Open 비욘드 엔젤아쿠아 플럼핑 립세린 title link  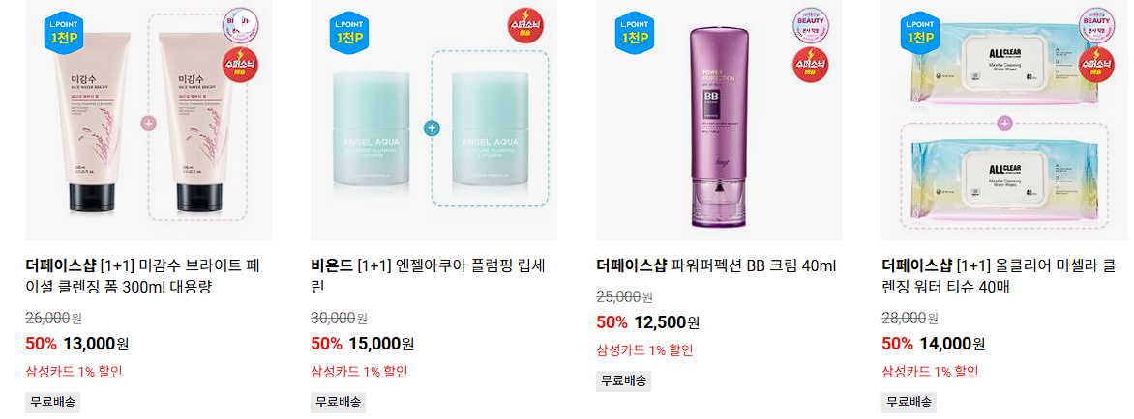[428, 276]
